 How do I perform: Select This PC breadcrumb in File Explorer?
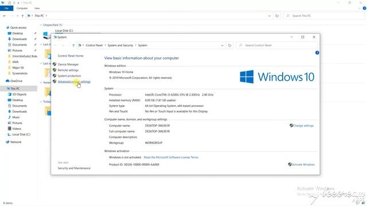[39, 15]
